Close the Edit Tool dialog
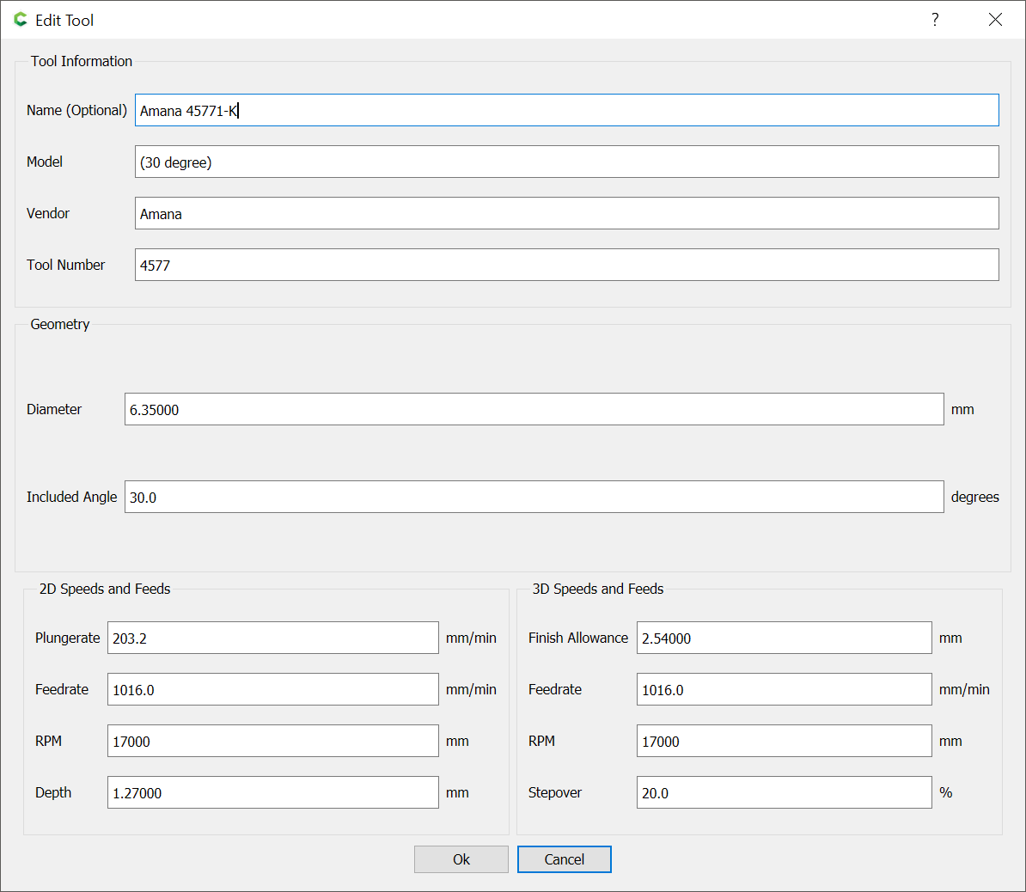The image size is (1026, 892). tap(995, 20)
